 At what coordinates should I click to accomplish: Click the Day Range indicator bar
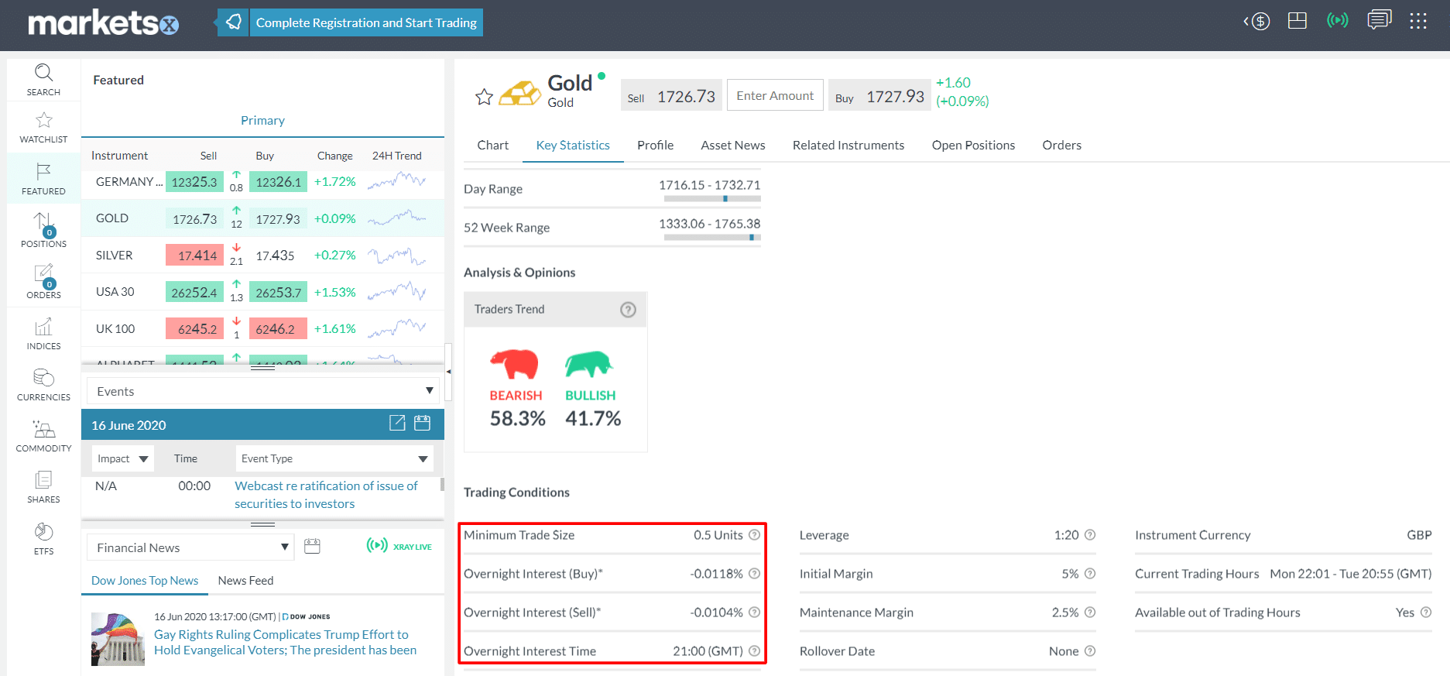pyautogui.click(x=712, y=198)
